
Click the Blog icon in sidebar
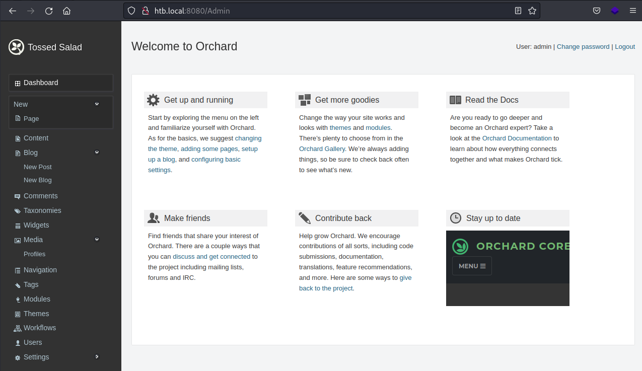click(18, 153)
